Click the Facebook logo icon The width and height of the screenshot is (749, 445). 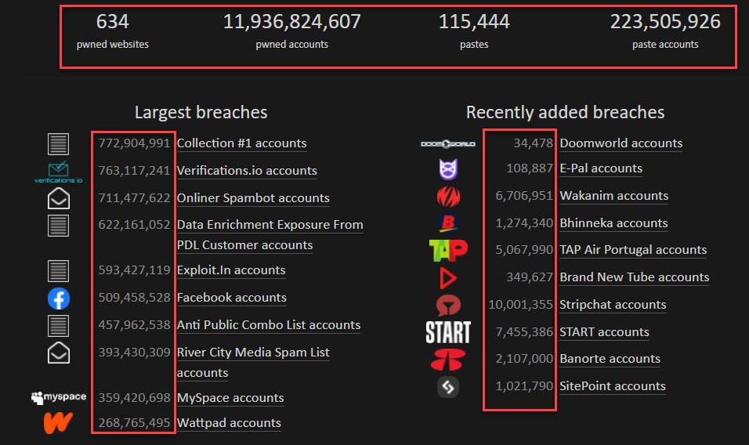click(x=59, y=298)
